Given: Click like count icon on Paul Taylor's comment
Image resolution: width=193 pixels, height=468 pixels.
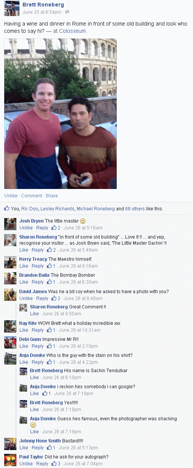Looking at the screenshot, I should (54, 464).
